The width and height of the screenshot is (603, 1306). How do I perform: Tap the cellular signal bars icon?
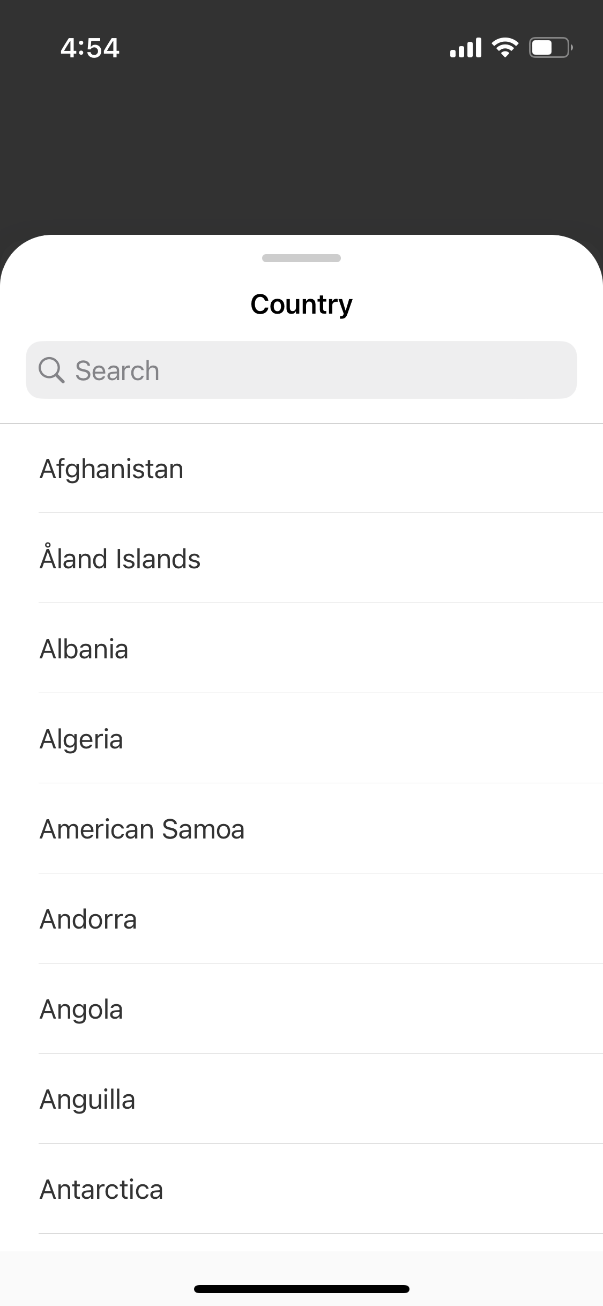coord(465,48)
